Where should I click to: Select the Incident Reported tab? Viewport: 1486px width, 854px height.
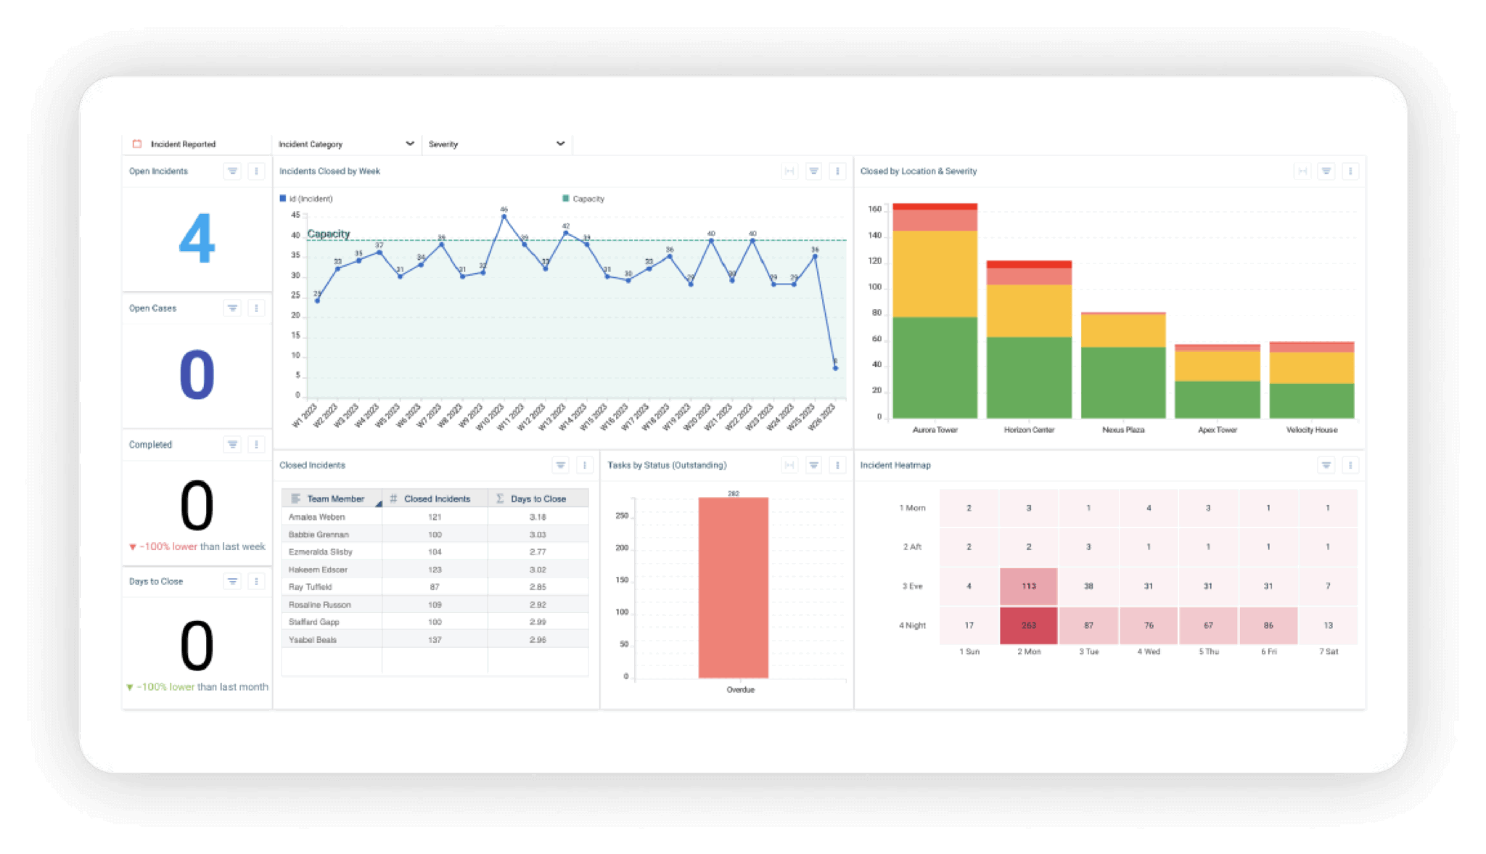183,144
